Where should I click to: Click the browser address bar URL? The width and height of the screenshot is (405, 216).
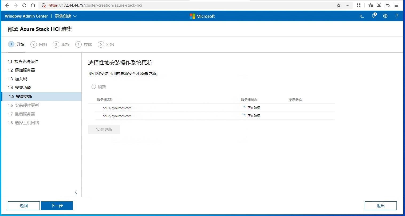click(95, 5)
